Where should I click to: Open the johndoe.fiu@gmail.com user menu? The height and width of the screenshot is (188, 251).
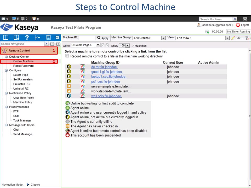click(x=217, y=25)
